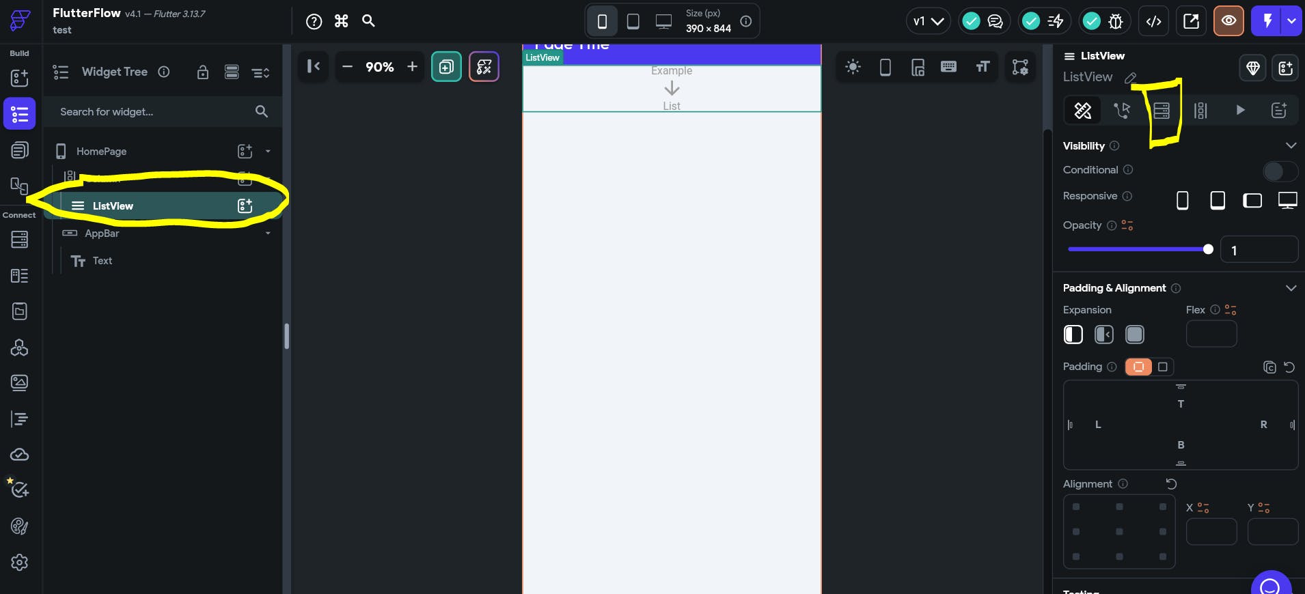
Task: Open the Animations play tab
Action: coord(1240,110)
